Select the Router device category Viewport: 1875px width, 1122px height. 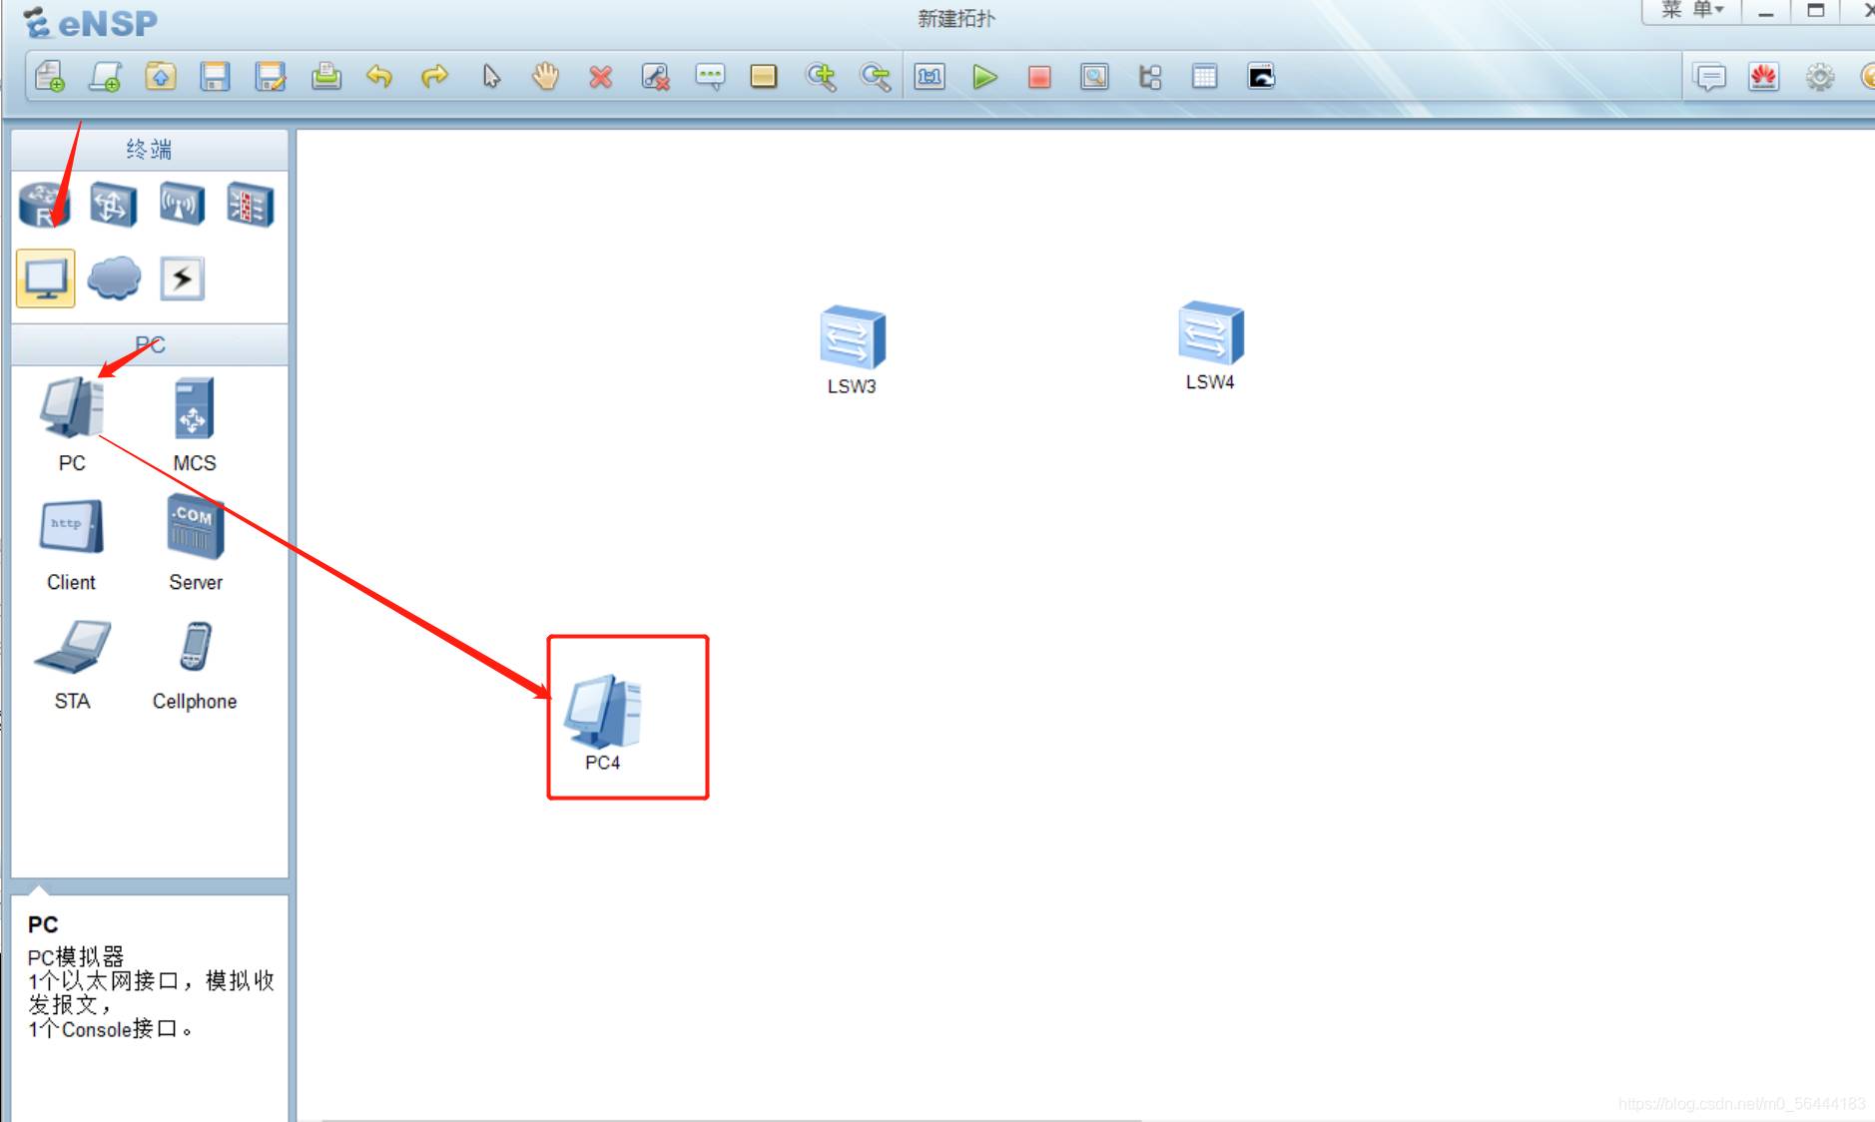tap(45, 205)
